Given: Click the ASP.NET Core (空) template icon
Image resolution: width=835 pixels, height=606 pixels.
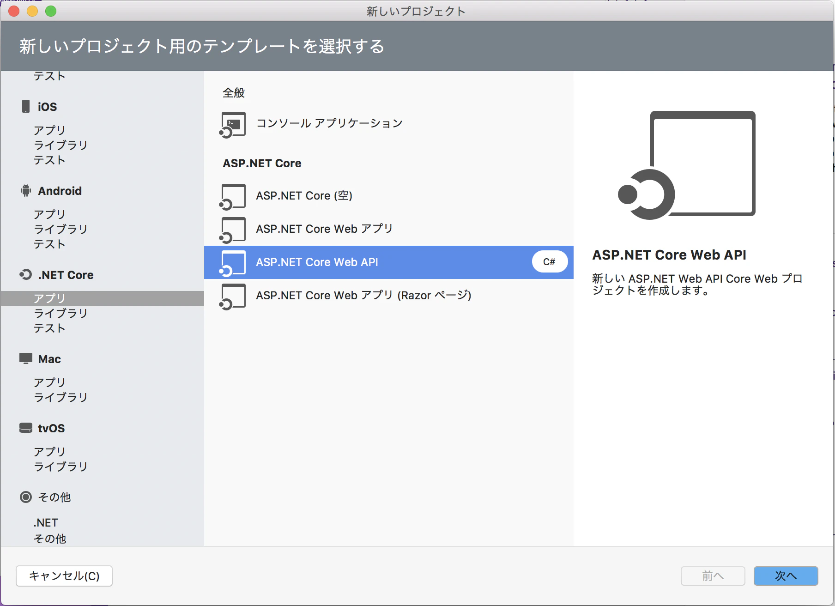Looking at the screenshot, I should 233,197.
